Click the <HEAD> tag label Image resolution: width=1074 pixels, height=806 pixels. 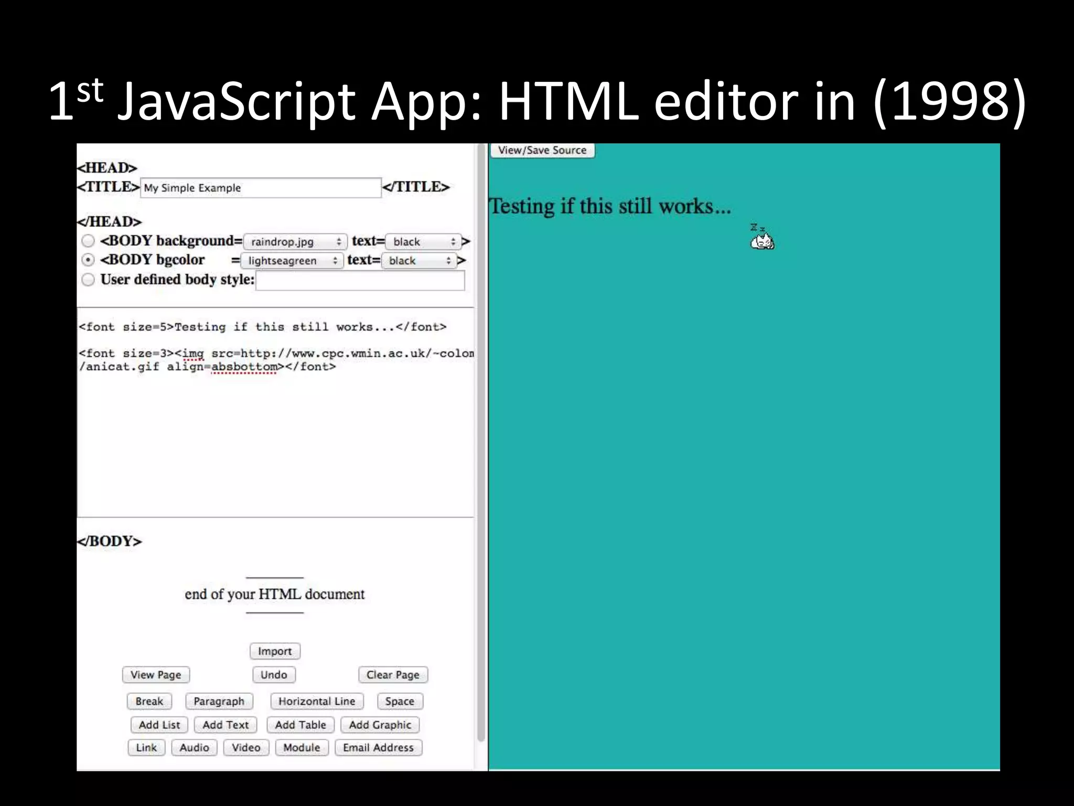[x=107, y=168]
